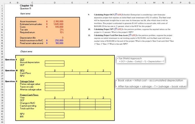The width and height of the screenshot is (195, 124).
Task: Click the Year 2 Cash Flows cell under Question 10 NPV
Action: [x=87, y=73]
